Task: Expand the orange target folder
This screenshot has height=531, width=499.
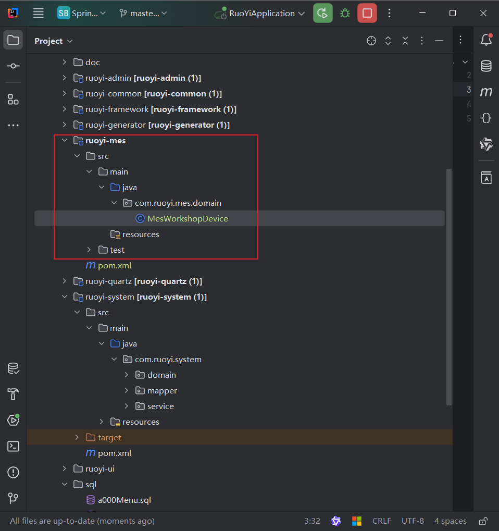Action: (x=77, y=438)
